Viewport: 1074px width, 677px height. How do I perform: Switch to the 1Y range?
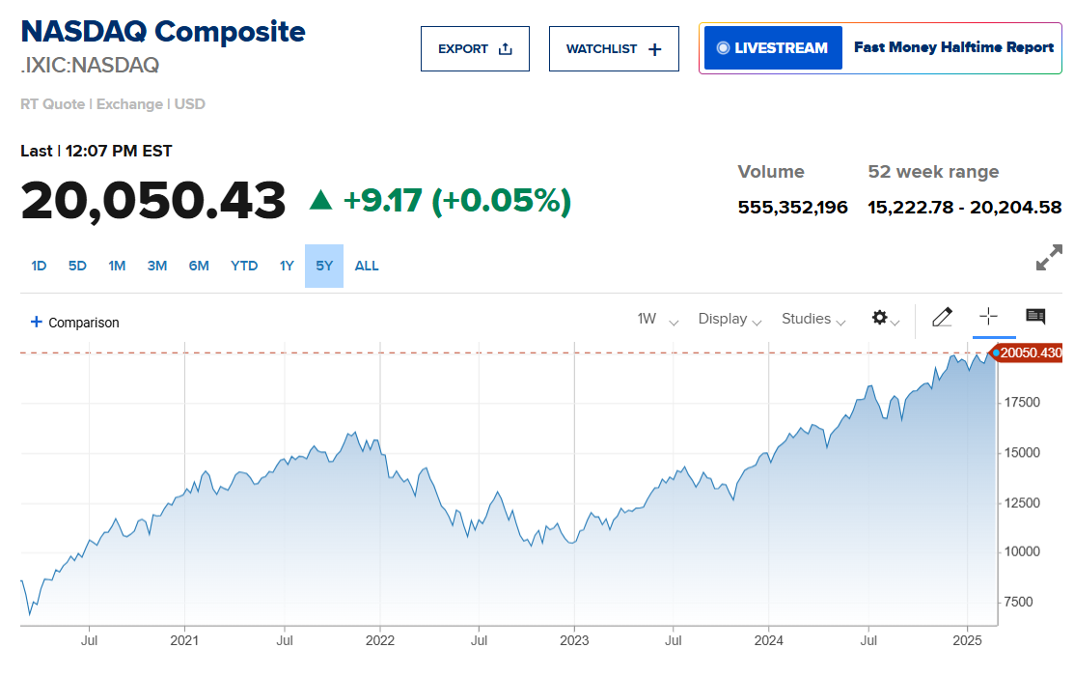pos(287,266)
